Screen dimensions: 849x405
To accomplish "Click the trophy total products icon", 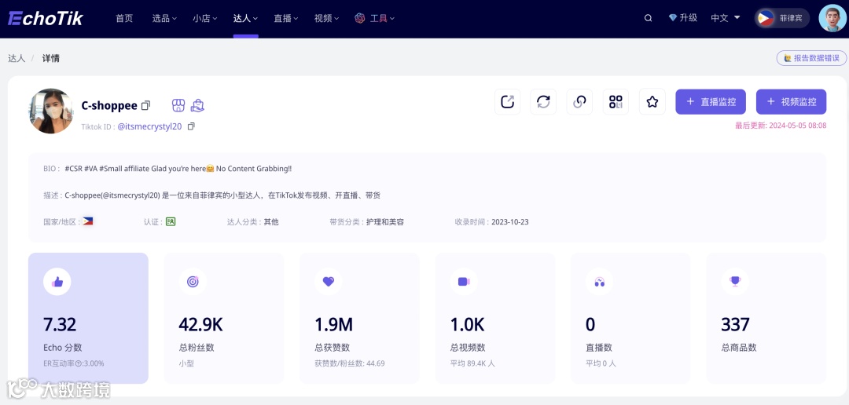I will [735, 282].
